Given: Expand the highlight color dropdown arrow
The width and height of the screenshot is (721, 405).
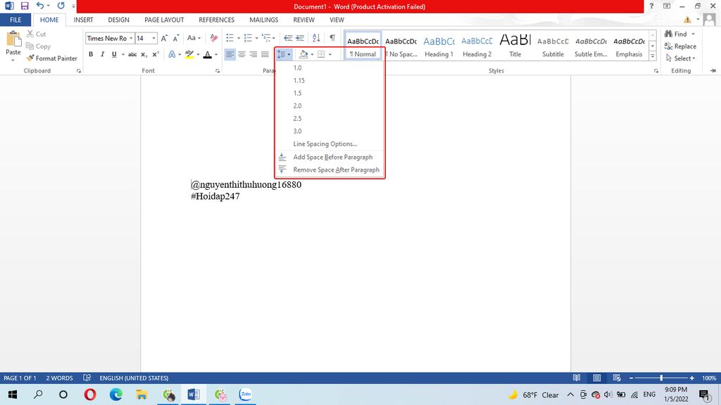Looking at the screenshot, I should pos(198,54).
